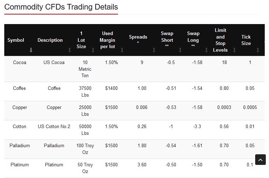The height and width of the screenshot is (178, 269).
Task: Click the sort arrow under Symbol header
Action: (31, 50)
